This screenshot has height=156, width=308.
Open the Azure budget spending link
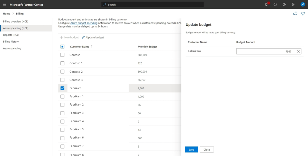[x=84, y=23]
